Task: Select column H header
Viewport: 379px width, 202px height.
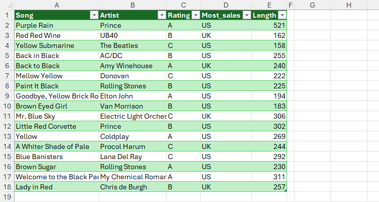Action: 349,5
